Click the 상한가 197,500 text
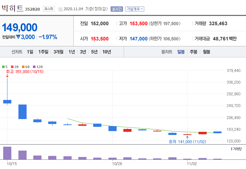 click(164, 23)
